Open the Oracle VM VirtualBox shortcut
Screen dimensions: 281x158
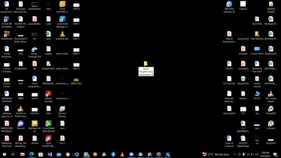click(7, 22)
